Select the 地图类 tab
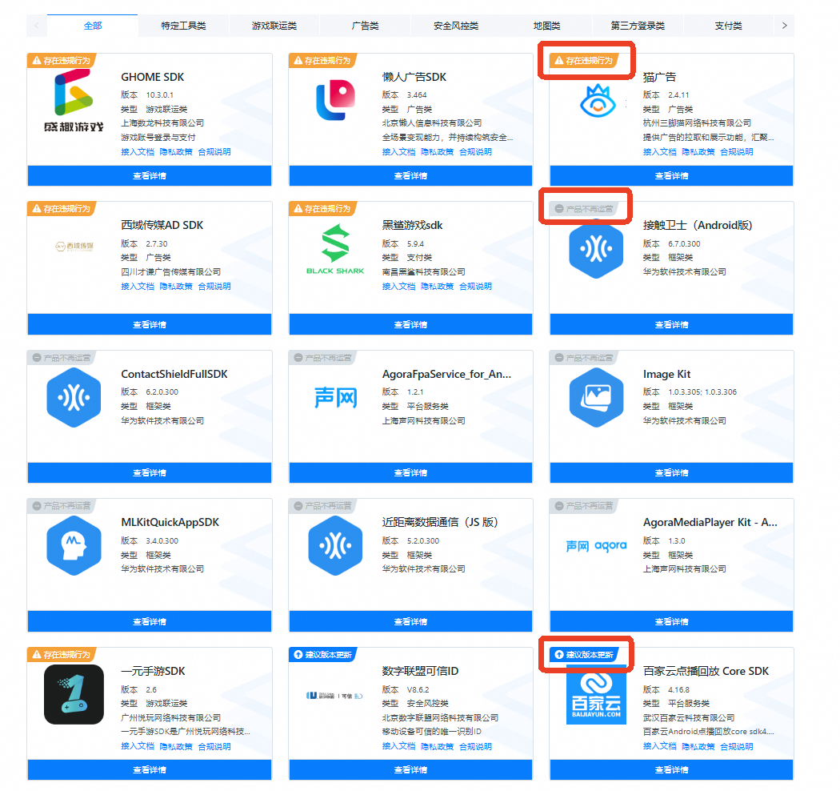Screen dimensions: 840x791 click(x=547, y=26)
